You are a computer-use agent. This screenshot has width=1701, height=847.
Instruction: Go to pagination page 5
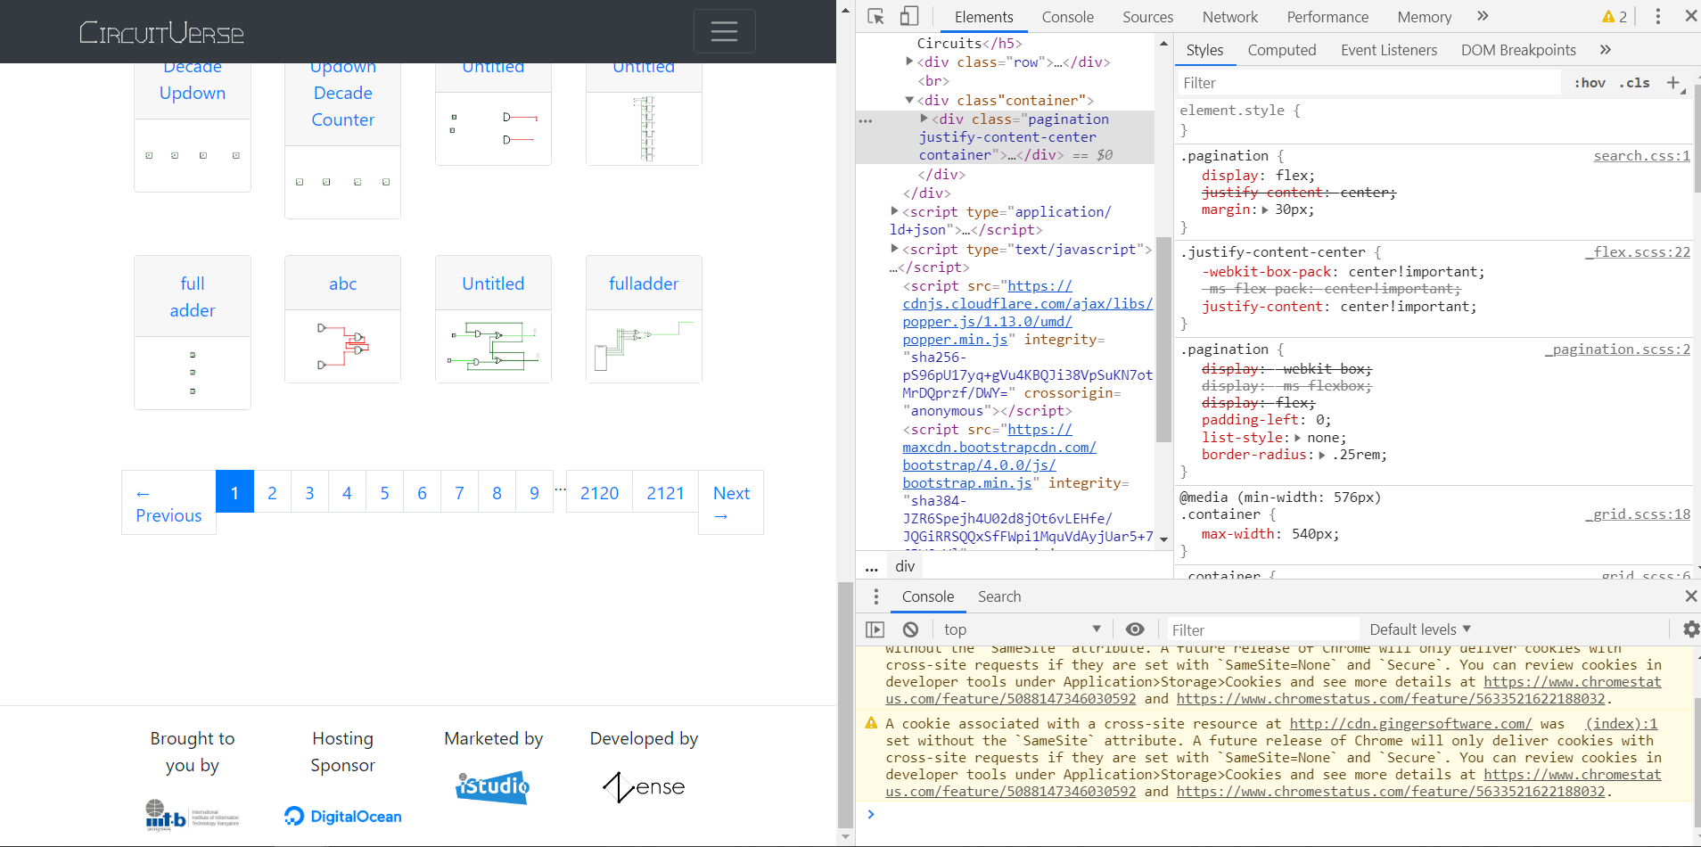click(384, 492)
